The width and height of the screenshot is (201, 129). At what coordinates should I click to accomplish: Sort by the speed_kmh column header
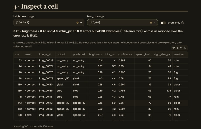(x=143, y=54)
